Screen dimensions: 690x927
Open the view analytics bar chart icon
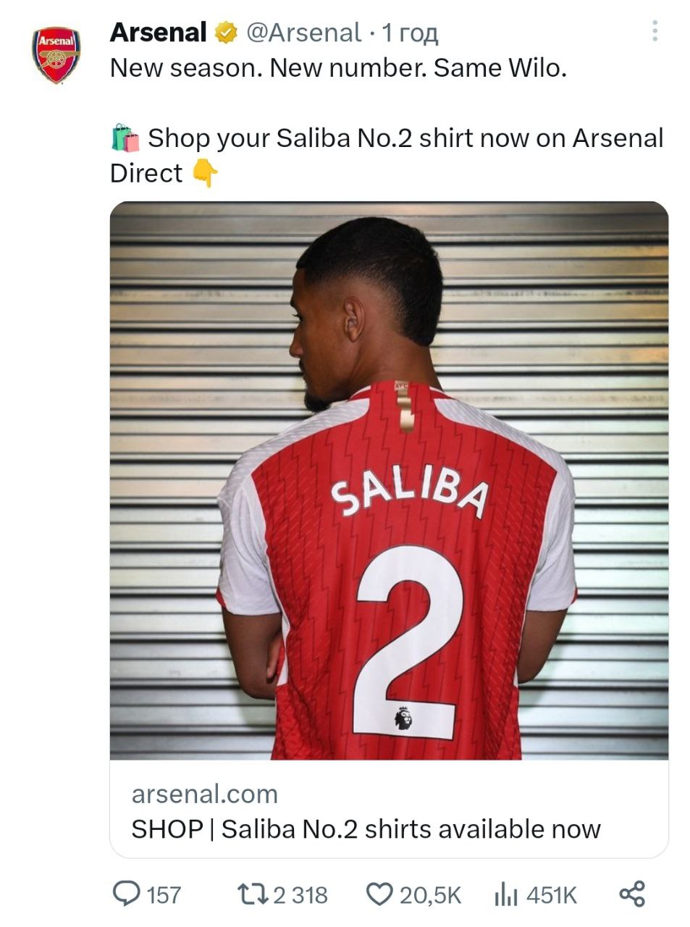(505, 895)
